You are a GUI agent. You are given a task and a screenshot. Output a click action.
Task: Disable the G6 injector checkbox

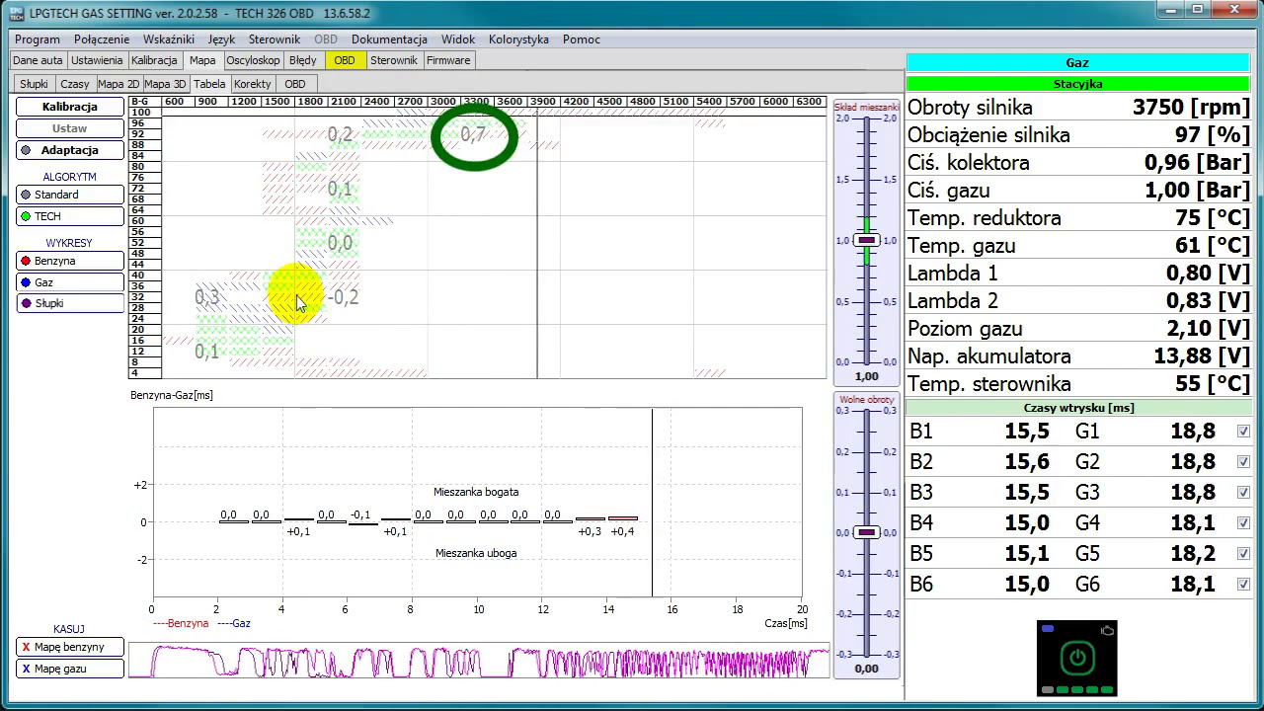point(1243,585)
